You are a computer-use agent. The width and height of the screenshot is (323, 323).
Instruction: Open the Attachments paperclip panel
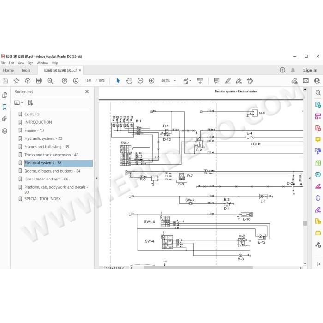tap(5, 119)
